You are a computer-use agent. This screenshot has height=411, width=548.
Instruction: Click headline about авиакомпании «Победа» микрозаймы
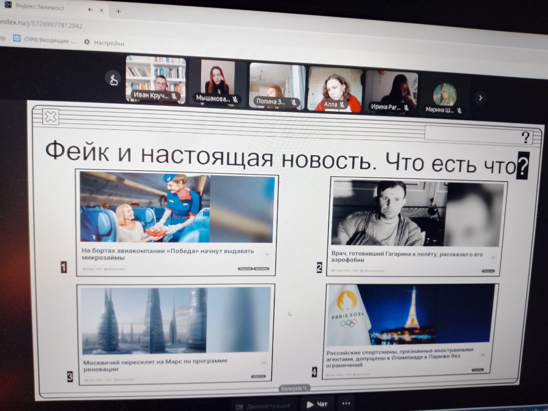point(167,254)
